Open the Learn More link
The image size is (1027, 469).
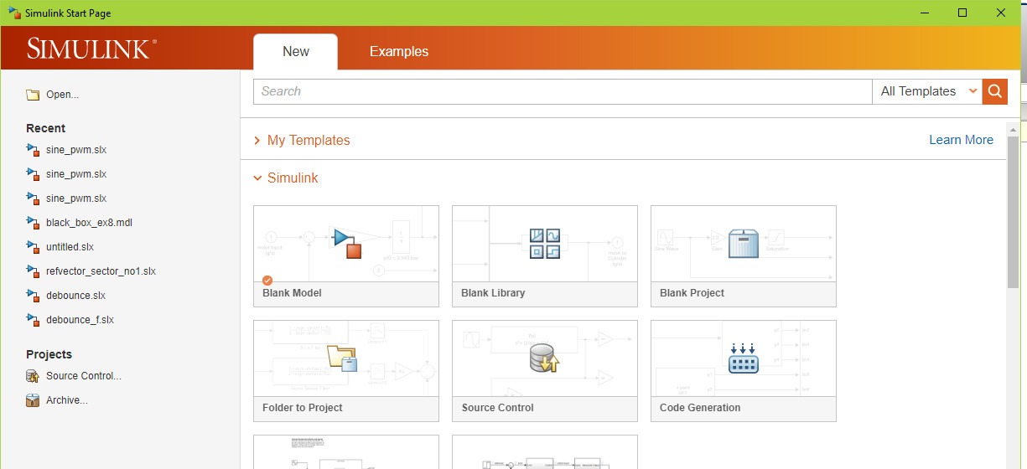pyautogui.click(x=961, y=140)
